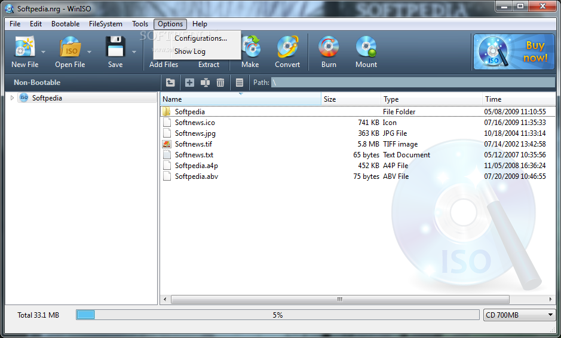
Task: Click the 5% disc capacity progress bar
Action: (x=278, y=315)
